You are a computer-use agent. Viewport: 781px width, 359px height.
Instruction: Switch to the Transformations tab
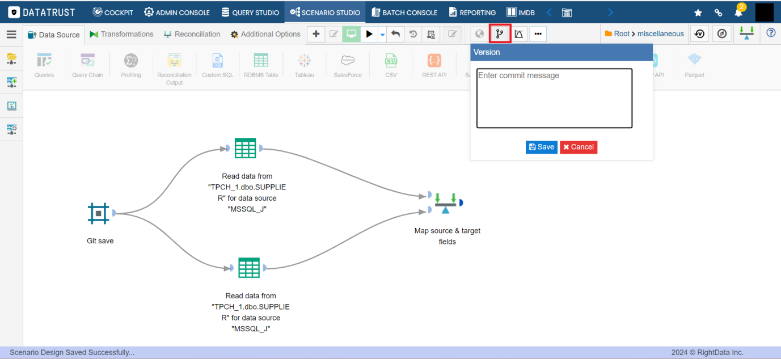121,34
